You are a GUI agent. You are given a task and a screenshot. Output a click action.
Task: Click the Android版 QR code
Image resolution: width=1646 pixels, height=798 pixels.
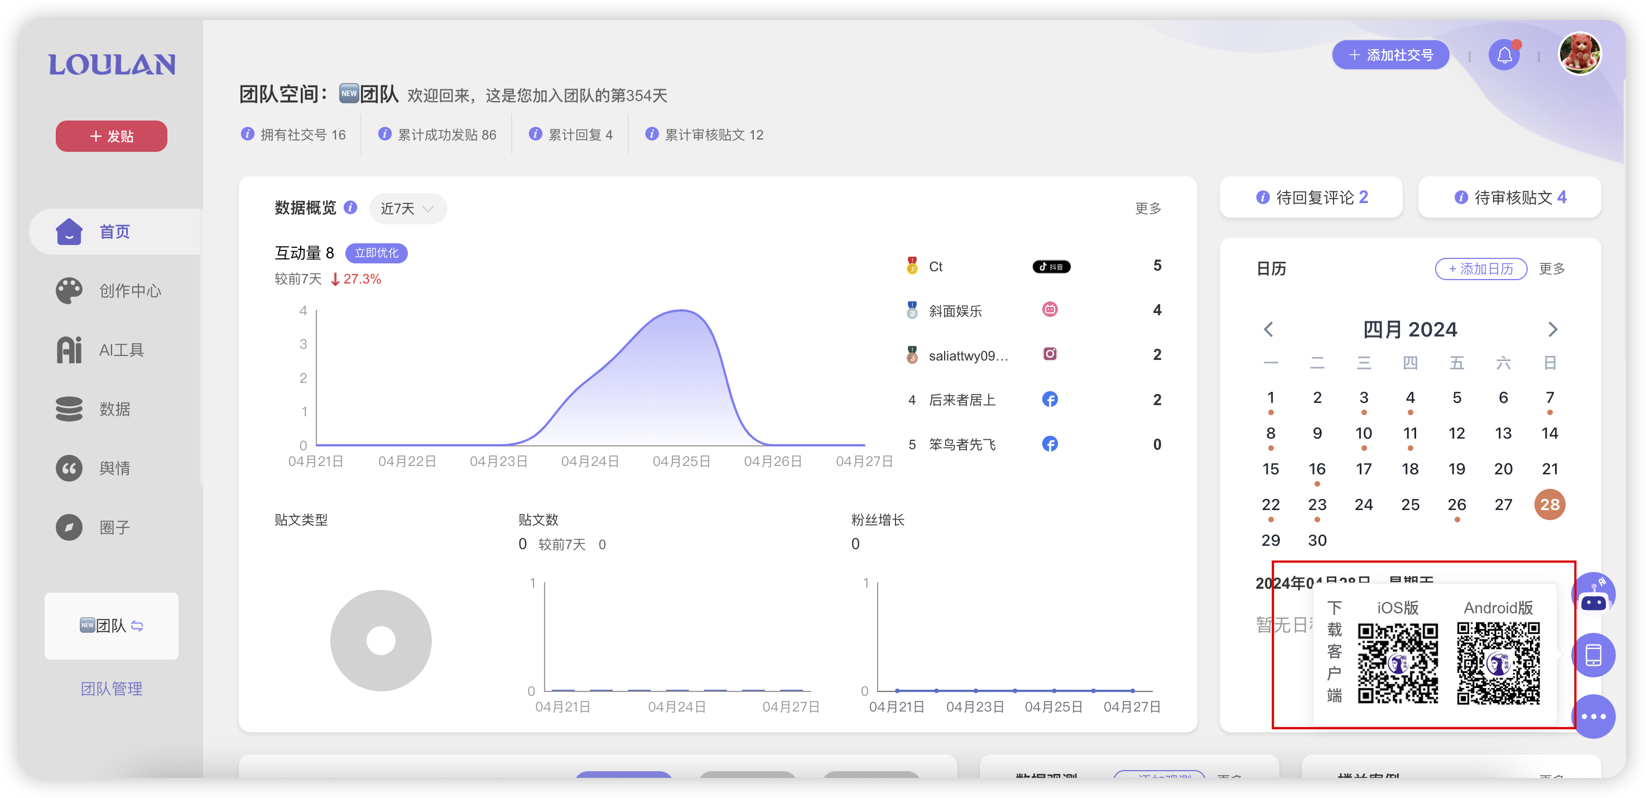coord(1498,664)
